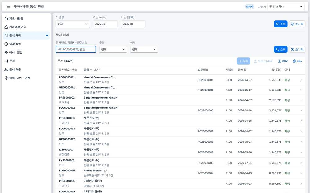Click the 조회자 role badge
Image resolution: width=310 pixels, height=193 pixels.
pyautogui.click(x=250, y=7)
